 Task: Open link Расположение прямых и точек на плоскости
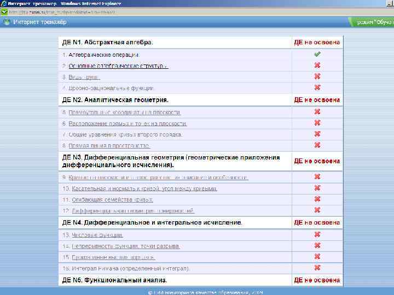coord(128,123)
